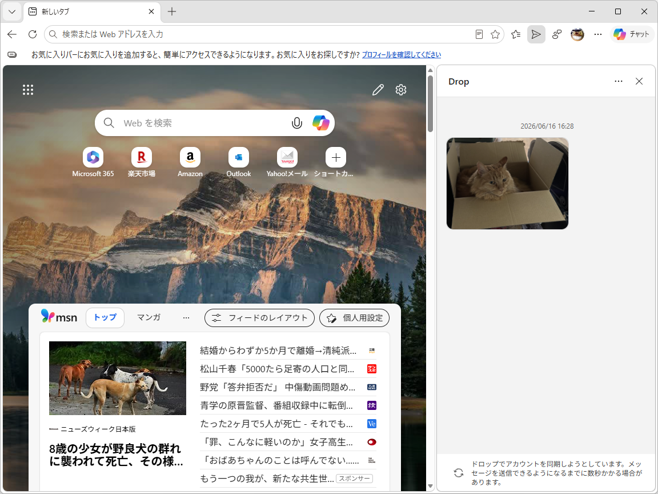Click the Drop sync refresh icon
This screenshot has height=494, width=658.
[x=459, y=473]
